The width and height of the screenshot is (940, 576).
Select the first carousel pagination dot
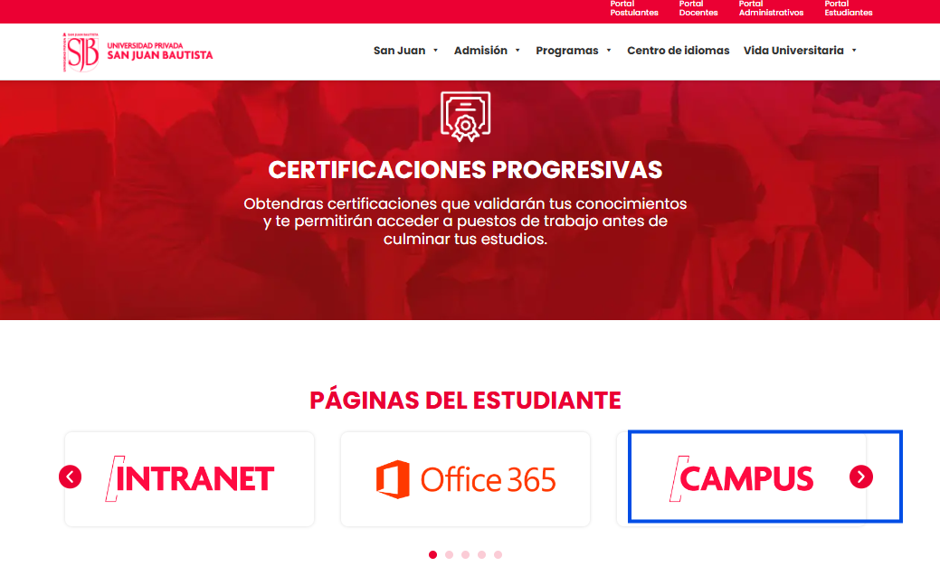click(x=432, y=555)
